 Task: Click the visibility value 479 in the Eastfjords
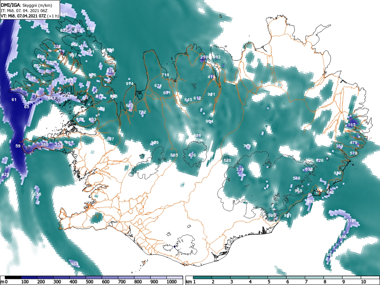coord(353,142)
